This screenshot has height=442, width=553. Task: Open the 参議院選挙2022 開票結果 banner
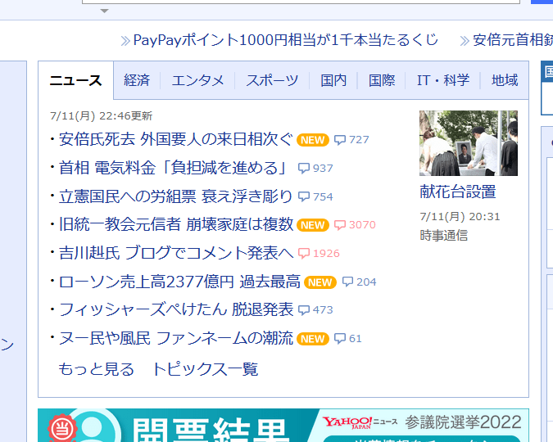pos(283,426)
